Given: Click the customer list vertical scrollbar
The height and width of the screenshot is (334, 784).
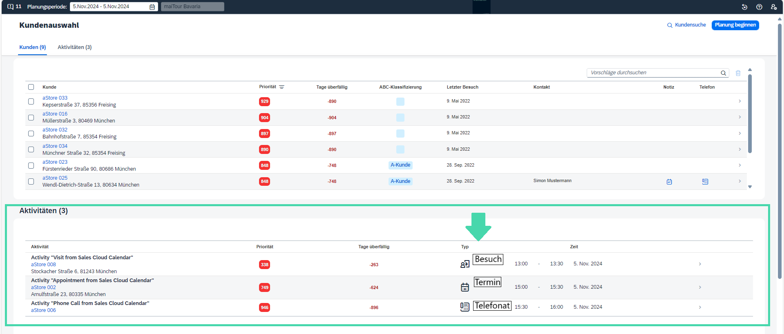Looking at the screenshot, I should [x=750, y=114].
